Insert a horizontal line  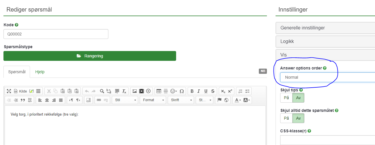tap(166, 91)
